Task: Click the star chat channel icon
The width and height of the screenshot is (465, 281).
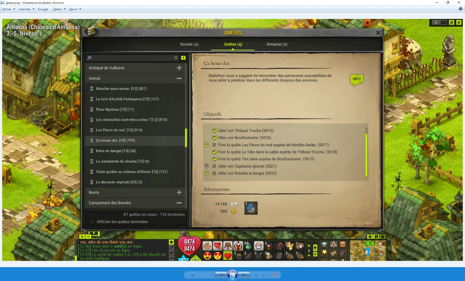Action: tap(171, 242)
